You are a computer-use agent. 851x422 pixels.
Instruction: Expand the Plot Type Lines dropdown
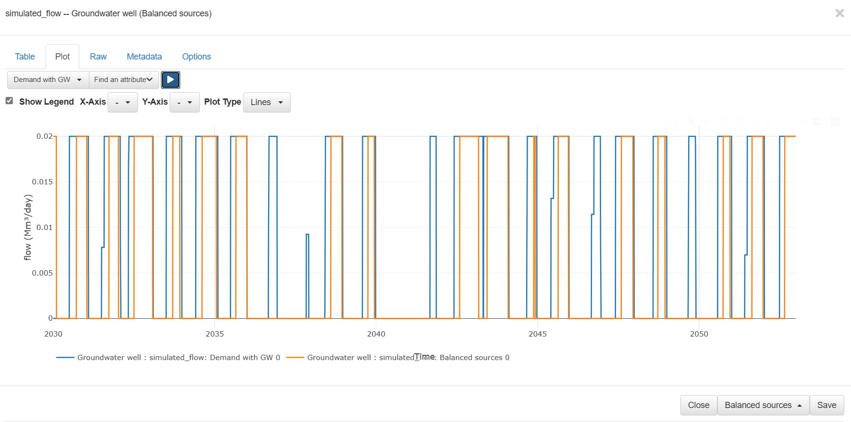[267, 102]
